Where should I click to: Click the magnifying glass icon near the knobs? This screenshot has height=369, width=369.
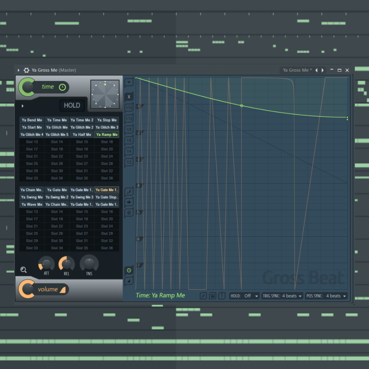pyautogui.click(x=23, y=270)
